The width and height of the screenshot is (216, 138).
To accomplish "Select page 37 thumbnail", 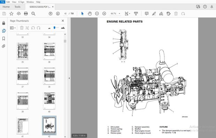I will [23, 76].
